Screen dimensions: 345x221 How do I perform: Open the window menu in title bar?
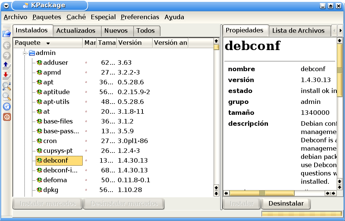(6, 6)
